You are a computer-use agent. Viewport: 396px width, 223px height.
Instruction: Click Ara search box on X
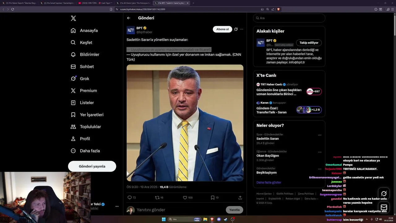(x=289, y=18)
